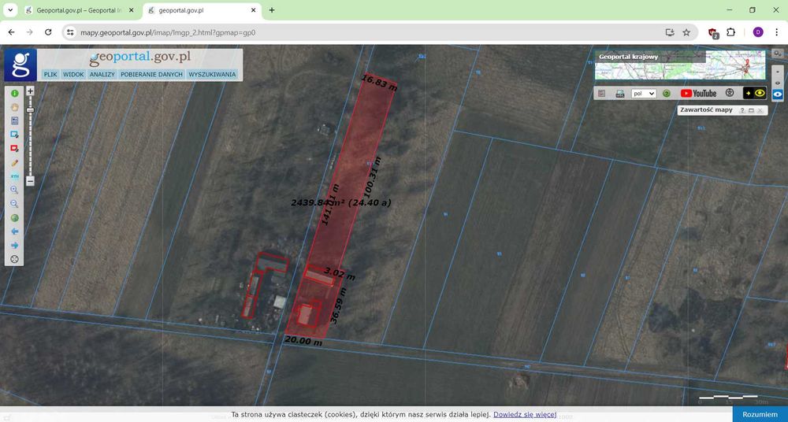
Task: Select the smallest dot transparency option
Action: 778,72
